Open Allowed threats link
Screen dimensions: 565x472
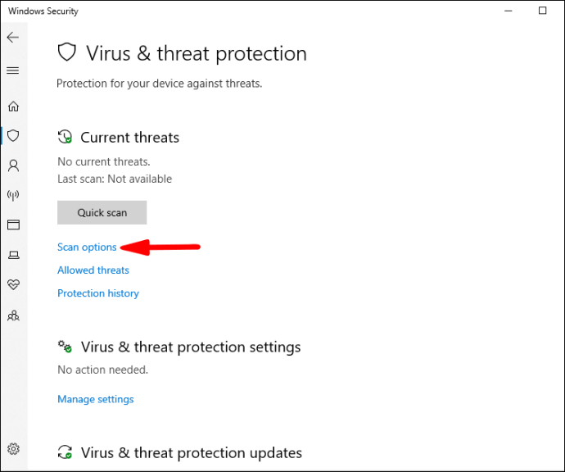tap(93, 270)
